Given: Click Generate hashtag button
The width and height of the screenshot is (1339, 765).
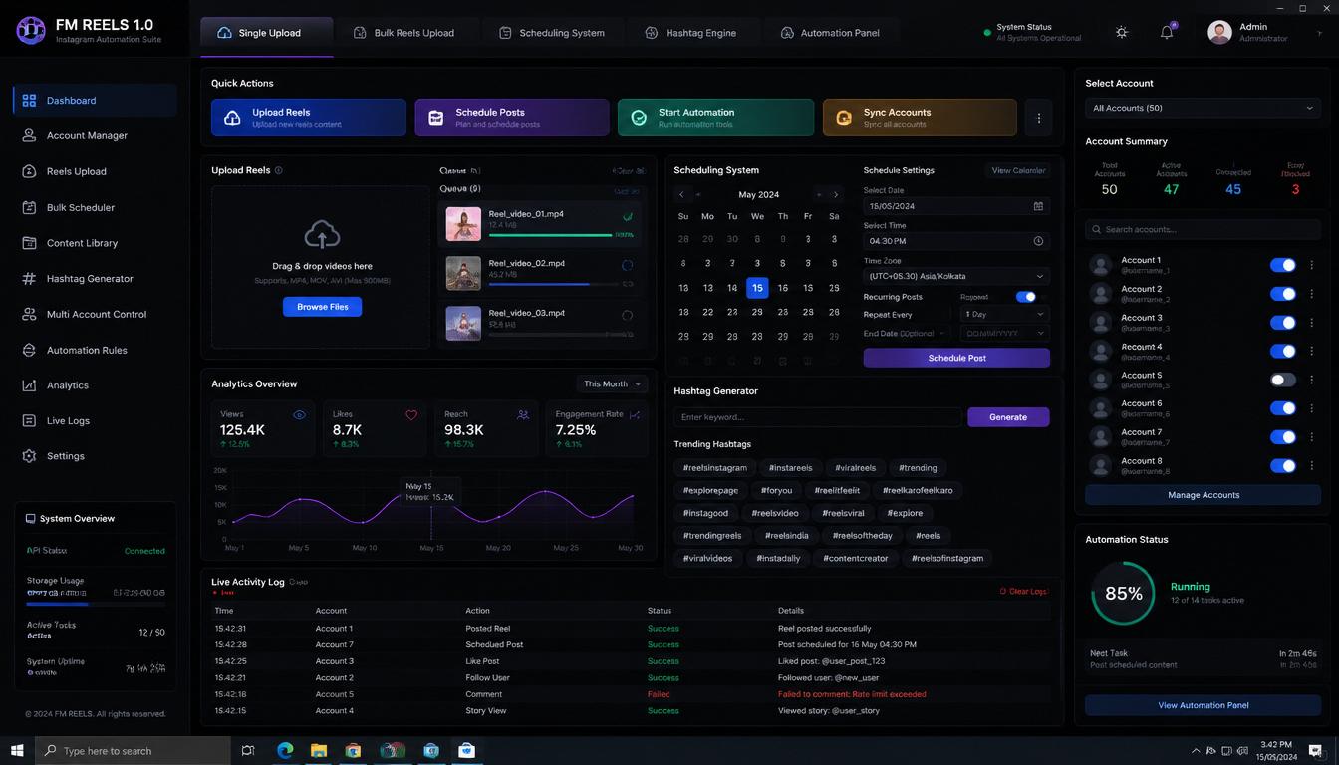Looking at the screenshot, I should point(1008,417).
